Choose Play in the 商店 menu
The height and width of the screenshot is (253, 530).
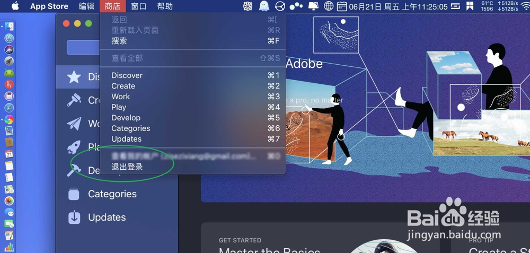pyautogui.click(x=193, y=107)
